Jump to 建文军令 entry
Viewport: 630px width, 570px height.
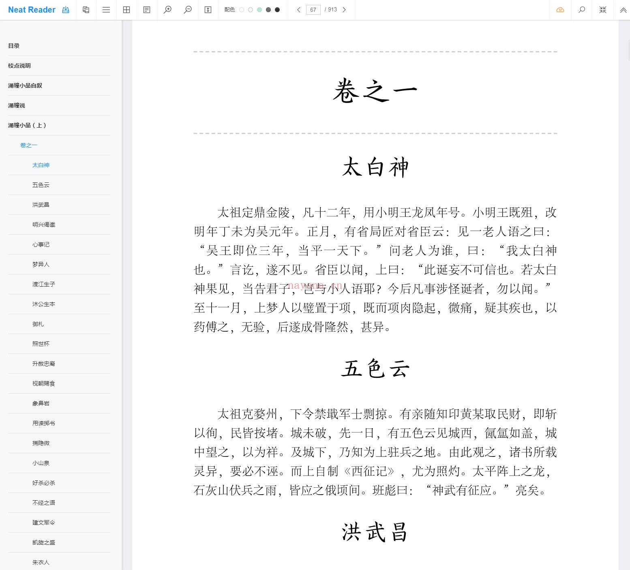(44, 523)
